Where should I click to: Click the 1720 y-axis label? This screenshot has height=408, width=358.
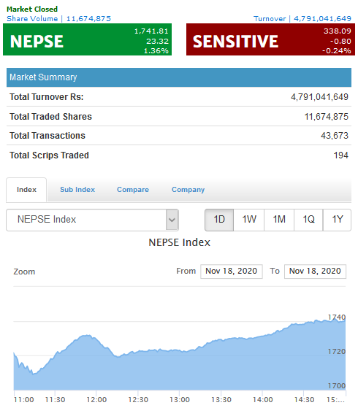337,352
